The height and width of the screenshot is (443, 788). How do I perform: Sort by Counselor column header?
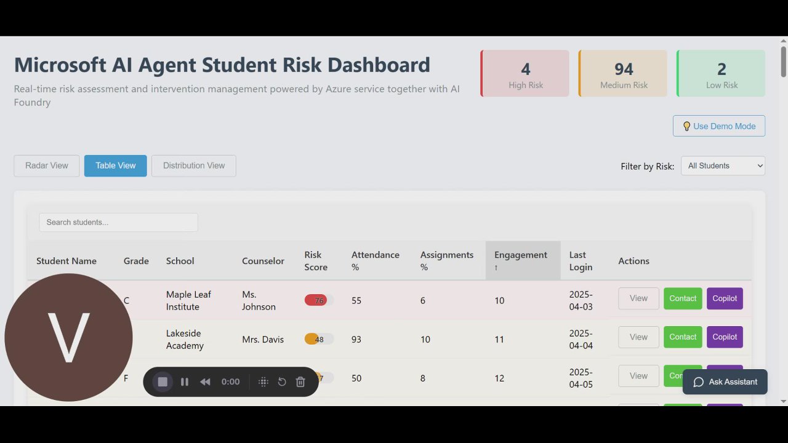(x=263, y=261)
